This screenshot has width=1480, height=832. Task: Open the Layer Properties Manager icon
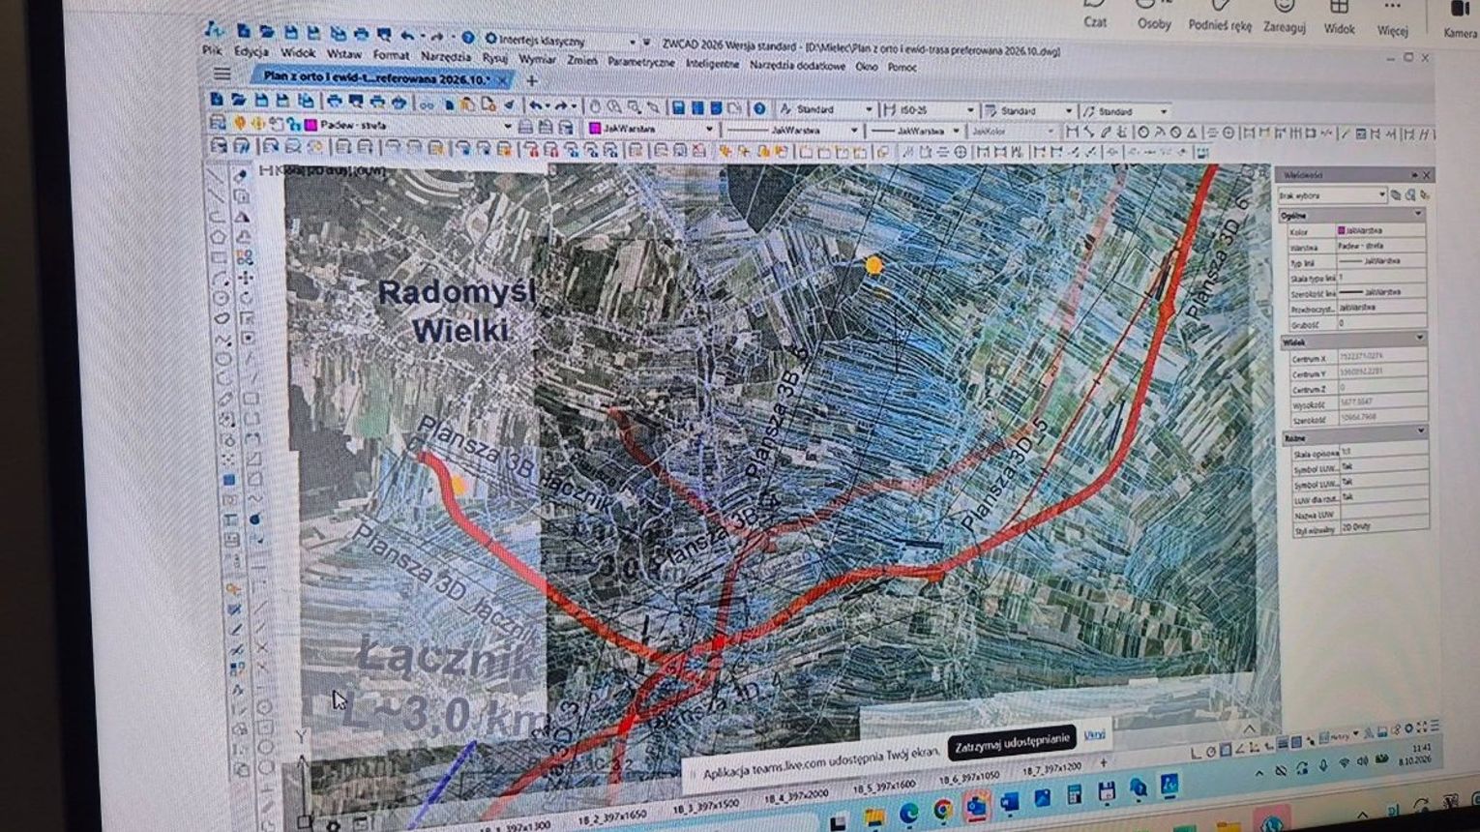coord(219,124)
